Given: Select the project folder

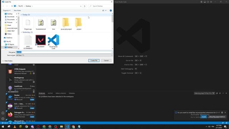Looking at the screenshot, I should [x=79, y=24].
